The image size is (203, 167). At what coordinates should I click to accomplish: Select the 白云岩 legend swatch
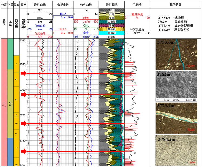coord(111,21)
